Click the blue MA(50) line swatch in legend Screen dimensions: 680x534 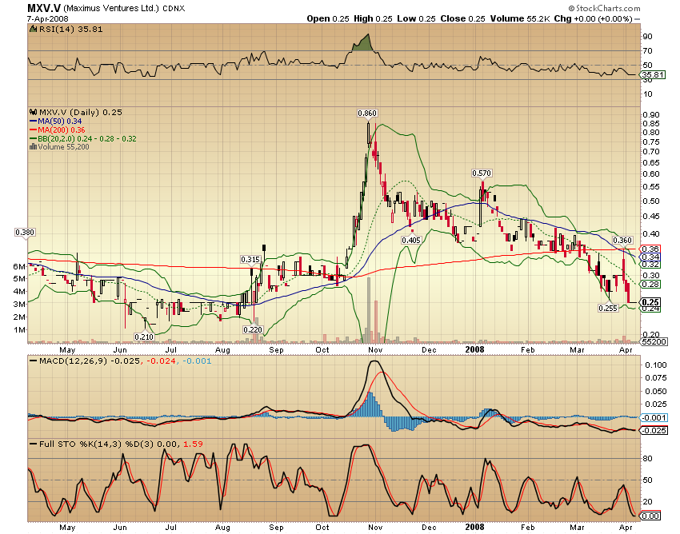click(34, 122)
